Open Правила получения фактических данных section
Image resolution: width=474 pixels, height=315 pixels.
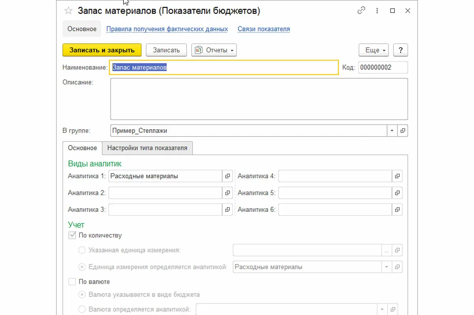pyautogui.click(x=167, y=29)
